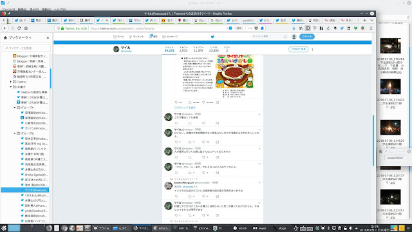412x232 pixels.
Task: Click the bookmark star in address bar
Action: [262, 28]
